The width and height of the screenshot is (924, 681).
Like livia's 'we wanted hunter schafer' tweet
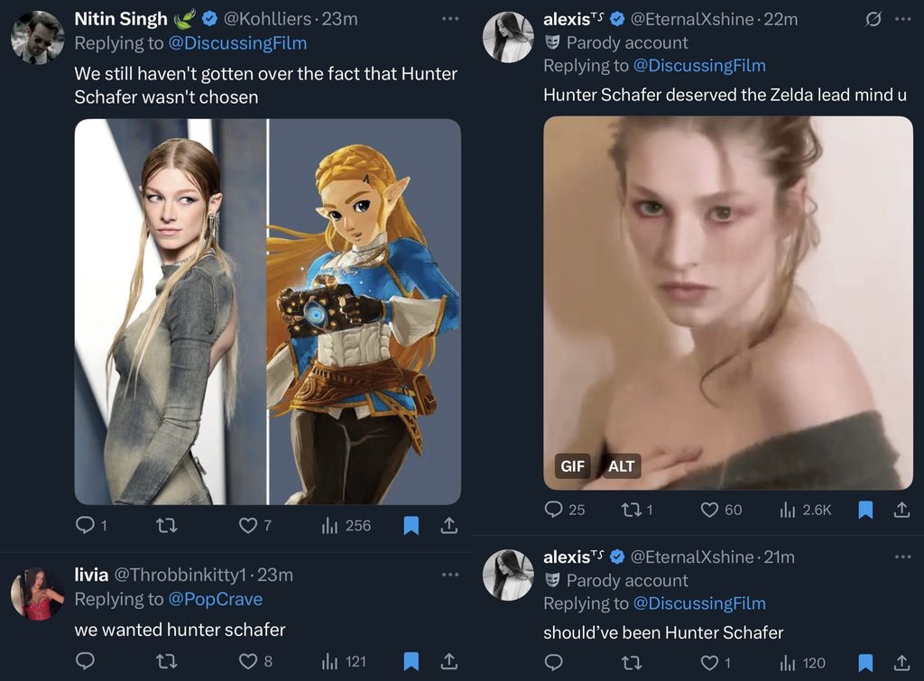(x=248, y=661)
